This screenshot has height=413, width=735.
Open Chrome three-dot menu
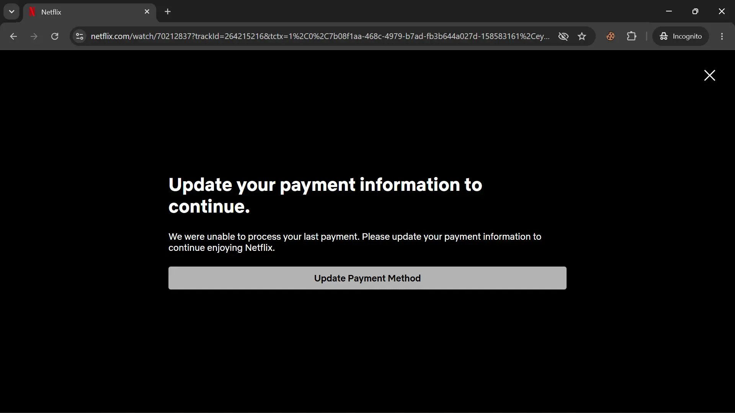click(x=722, y=36)
